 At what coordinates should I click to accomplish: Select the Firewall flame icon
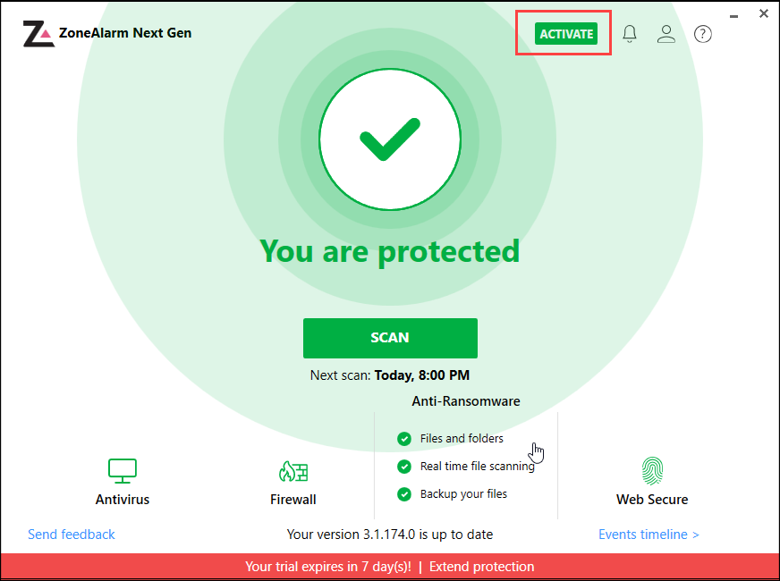pyautogui.click(x=292, y=471)
